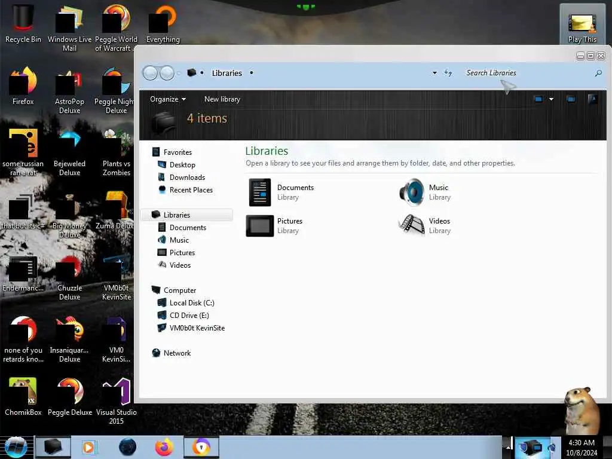Launch Firefox from the desktop

[23, 86]
